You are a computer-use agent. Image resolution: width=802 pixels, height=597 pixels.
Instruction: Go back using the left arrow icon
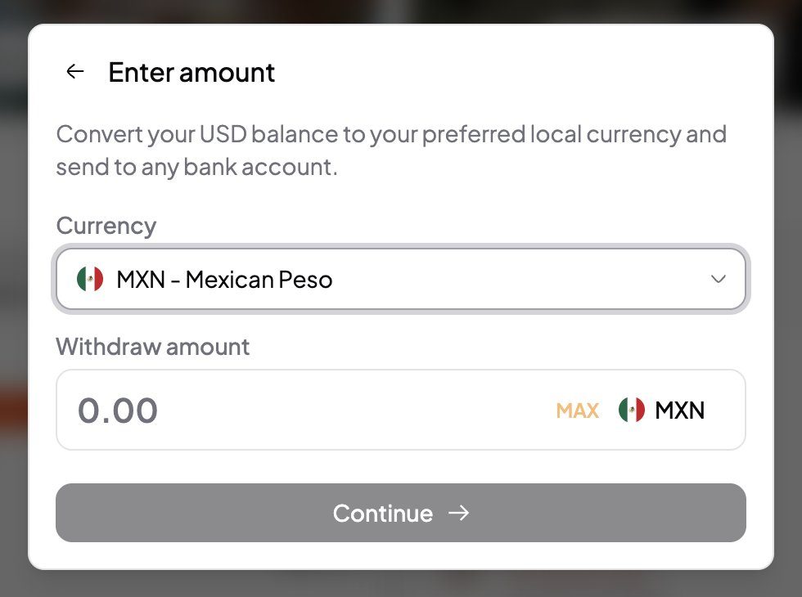(75, 72)
